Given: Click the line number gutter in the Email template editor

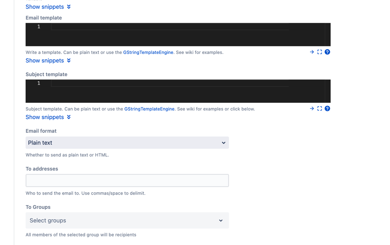Looking at the screenshot, I should [x=38, y=27].
